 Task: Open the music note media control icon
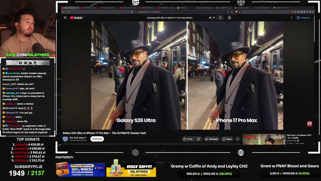(x=298, y=12)
